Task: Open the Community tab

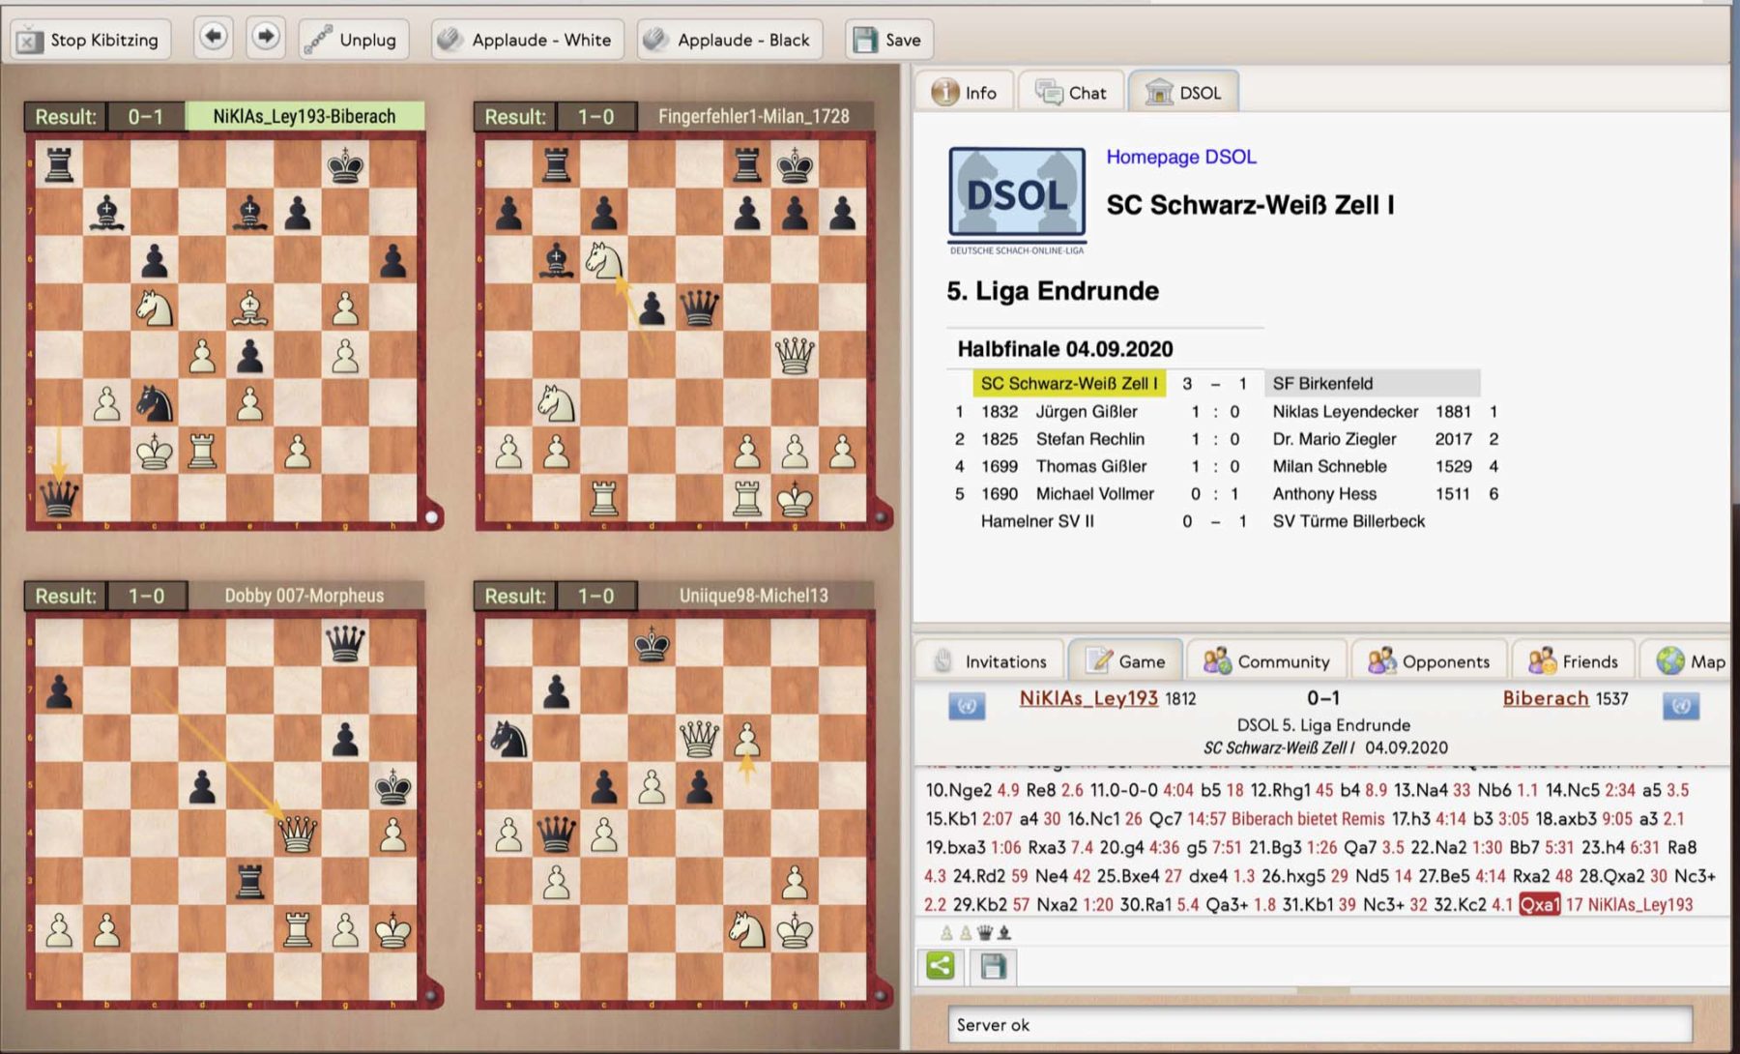Action: (x=1267, y=661)
